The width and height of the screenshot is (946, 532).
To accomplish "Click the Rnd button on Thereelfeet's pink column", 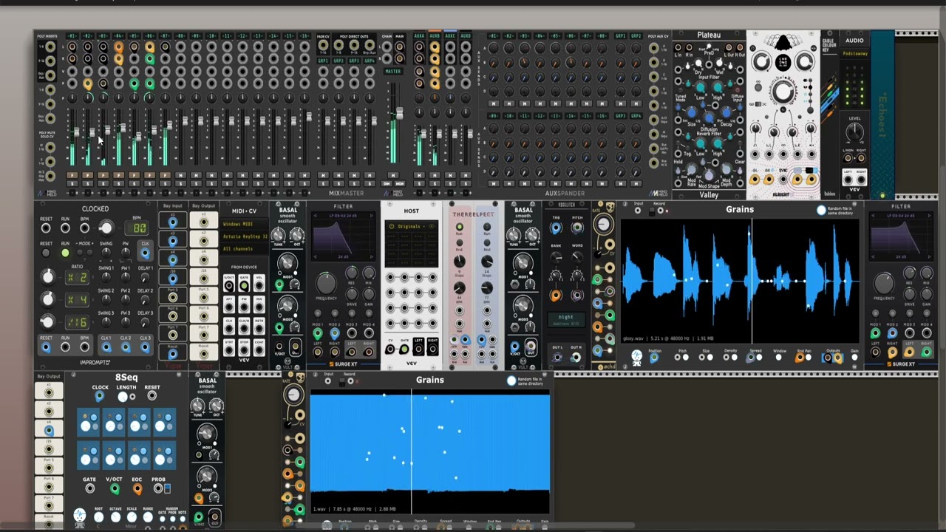I will (x=459, y=242).
